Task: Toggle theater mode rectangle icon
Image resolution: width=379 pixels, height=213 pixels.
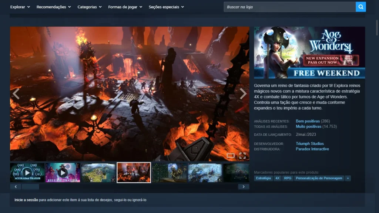Action: [x=231, y=155]
